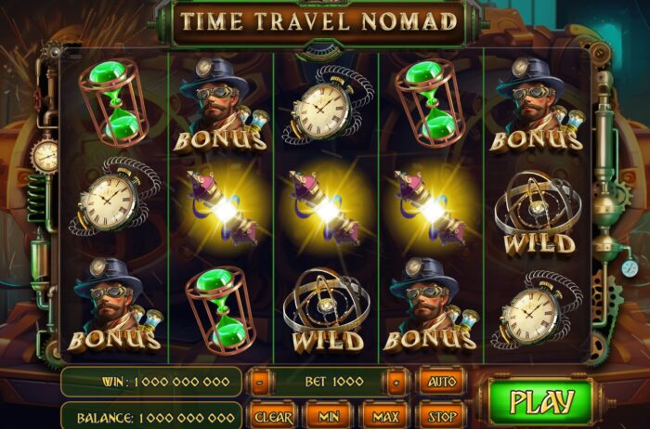Image resolution: width=650 pixels, height=429 pixels.
Task: Click the BONUS nomad symbol on second reel
Action: [x=220, y=105]
